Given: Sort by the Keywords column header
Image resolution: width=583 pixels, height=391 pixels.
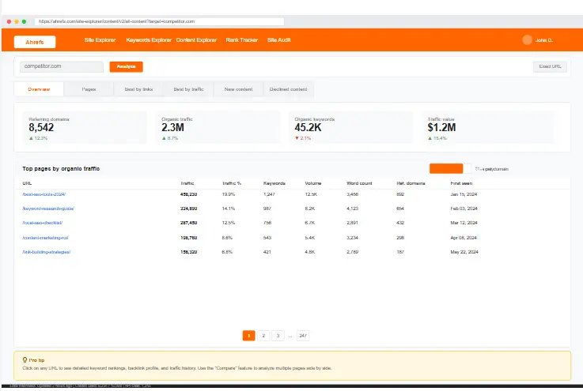Looking at the screenshot, I should point(274,183).
